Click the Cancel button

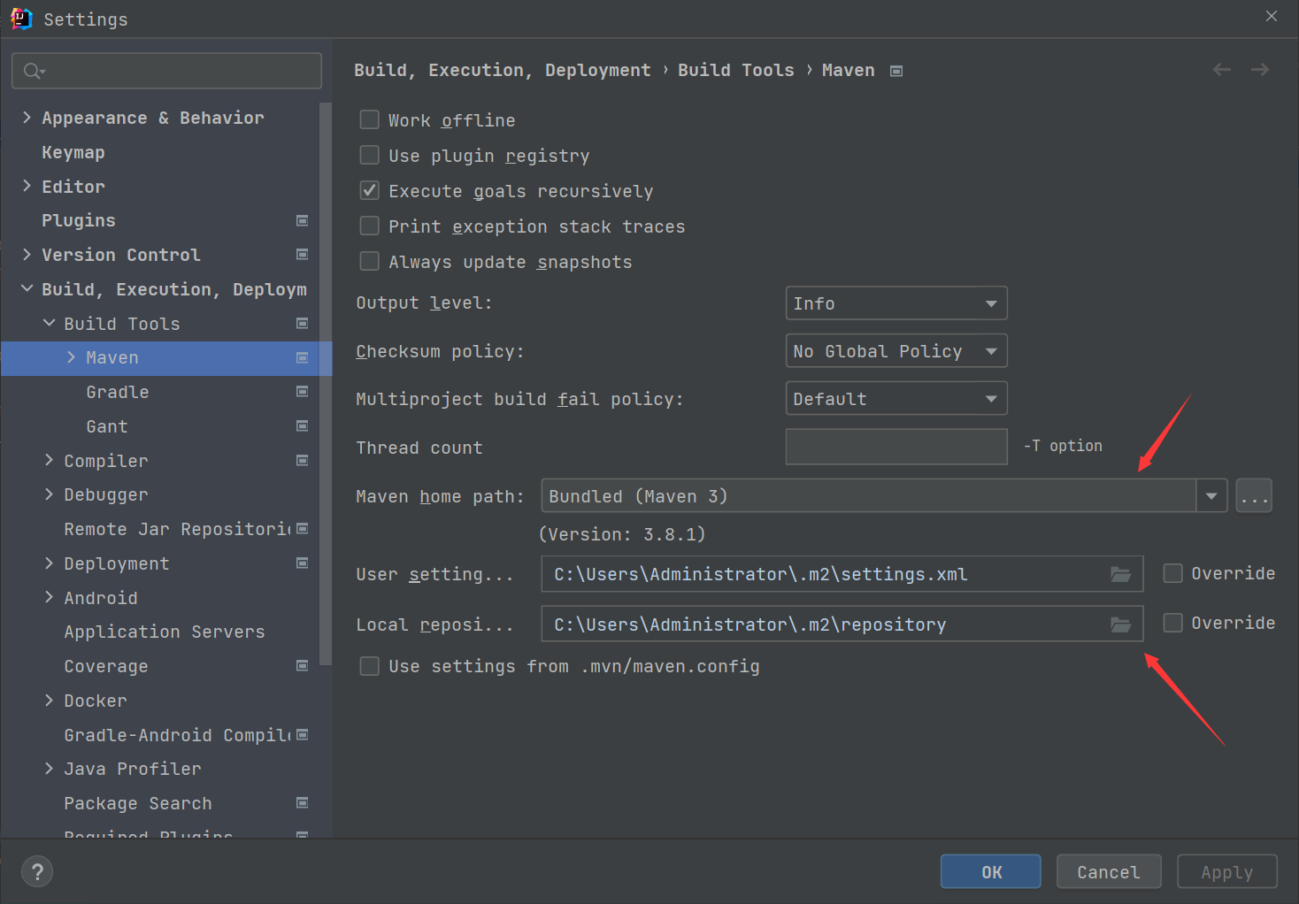click(1108, 872)
